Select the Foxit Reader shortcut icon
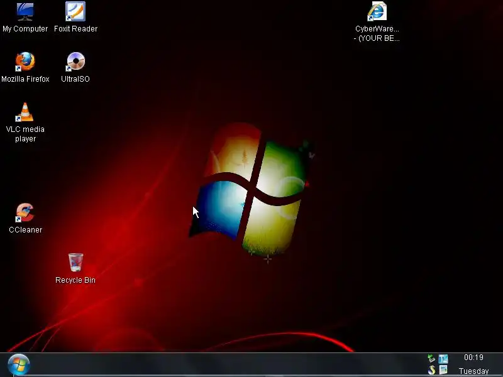The height and width of the screenshot is (377, 503). 75,11
